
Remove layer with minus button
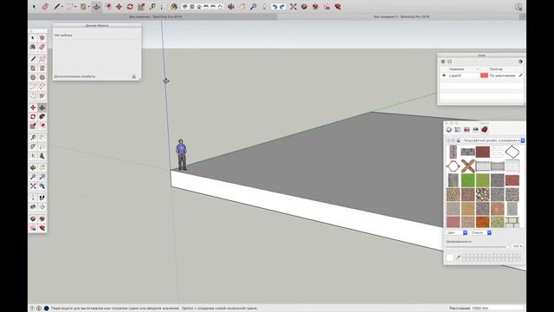coord(449,62)
